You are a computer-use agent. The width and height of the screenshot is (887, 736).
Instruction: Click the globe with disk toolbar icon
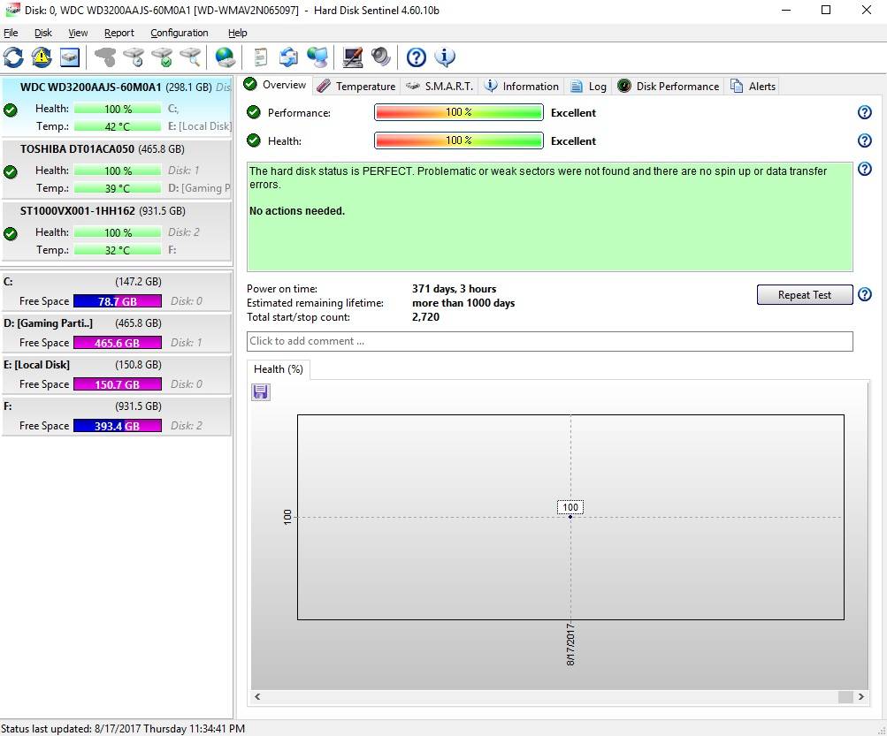click(x=226, y=57)
